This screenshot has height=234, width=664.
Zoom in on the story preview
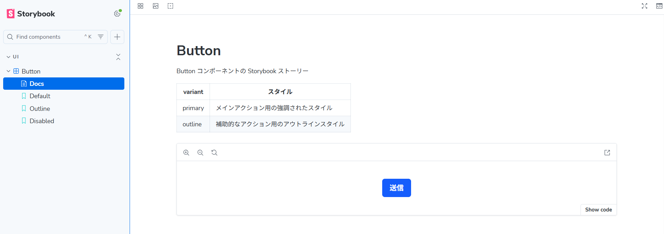(186, 152)
